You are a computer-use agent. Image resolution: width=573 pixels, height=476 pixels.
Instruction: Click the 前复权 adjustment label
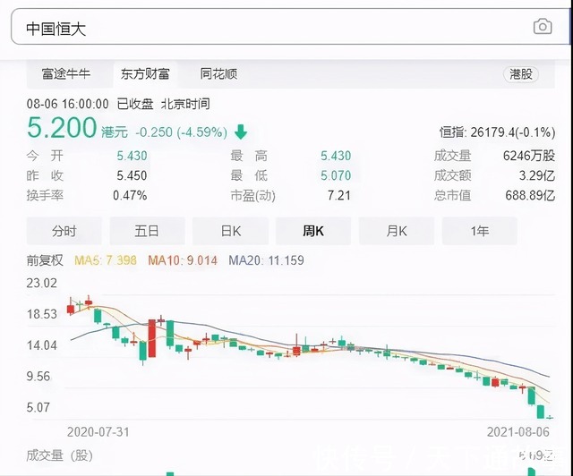click(45, 260)
